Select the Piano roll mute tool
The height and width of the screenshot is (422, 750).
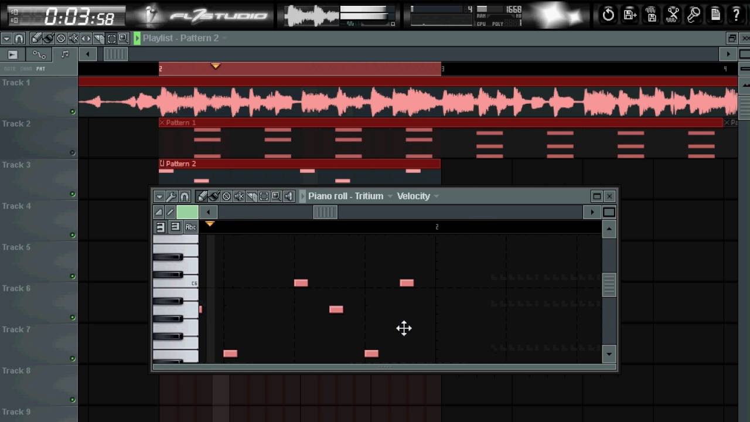[239, 196]
